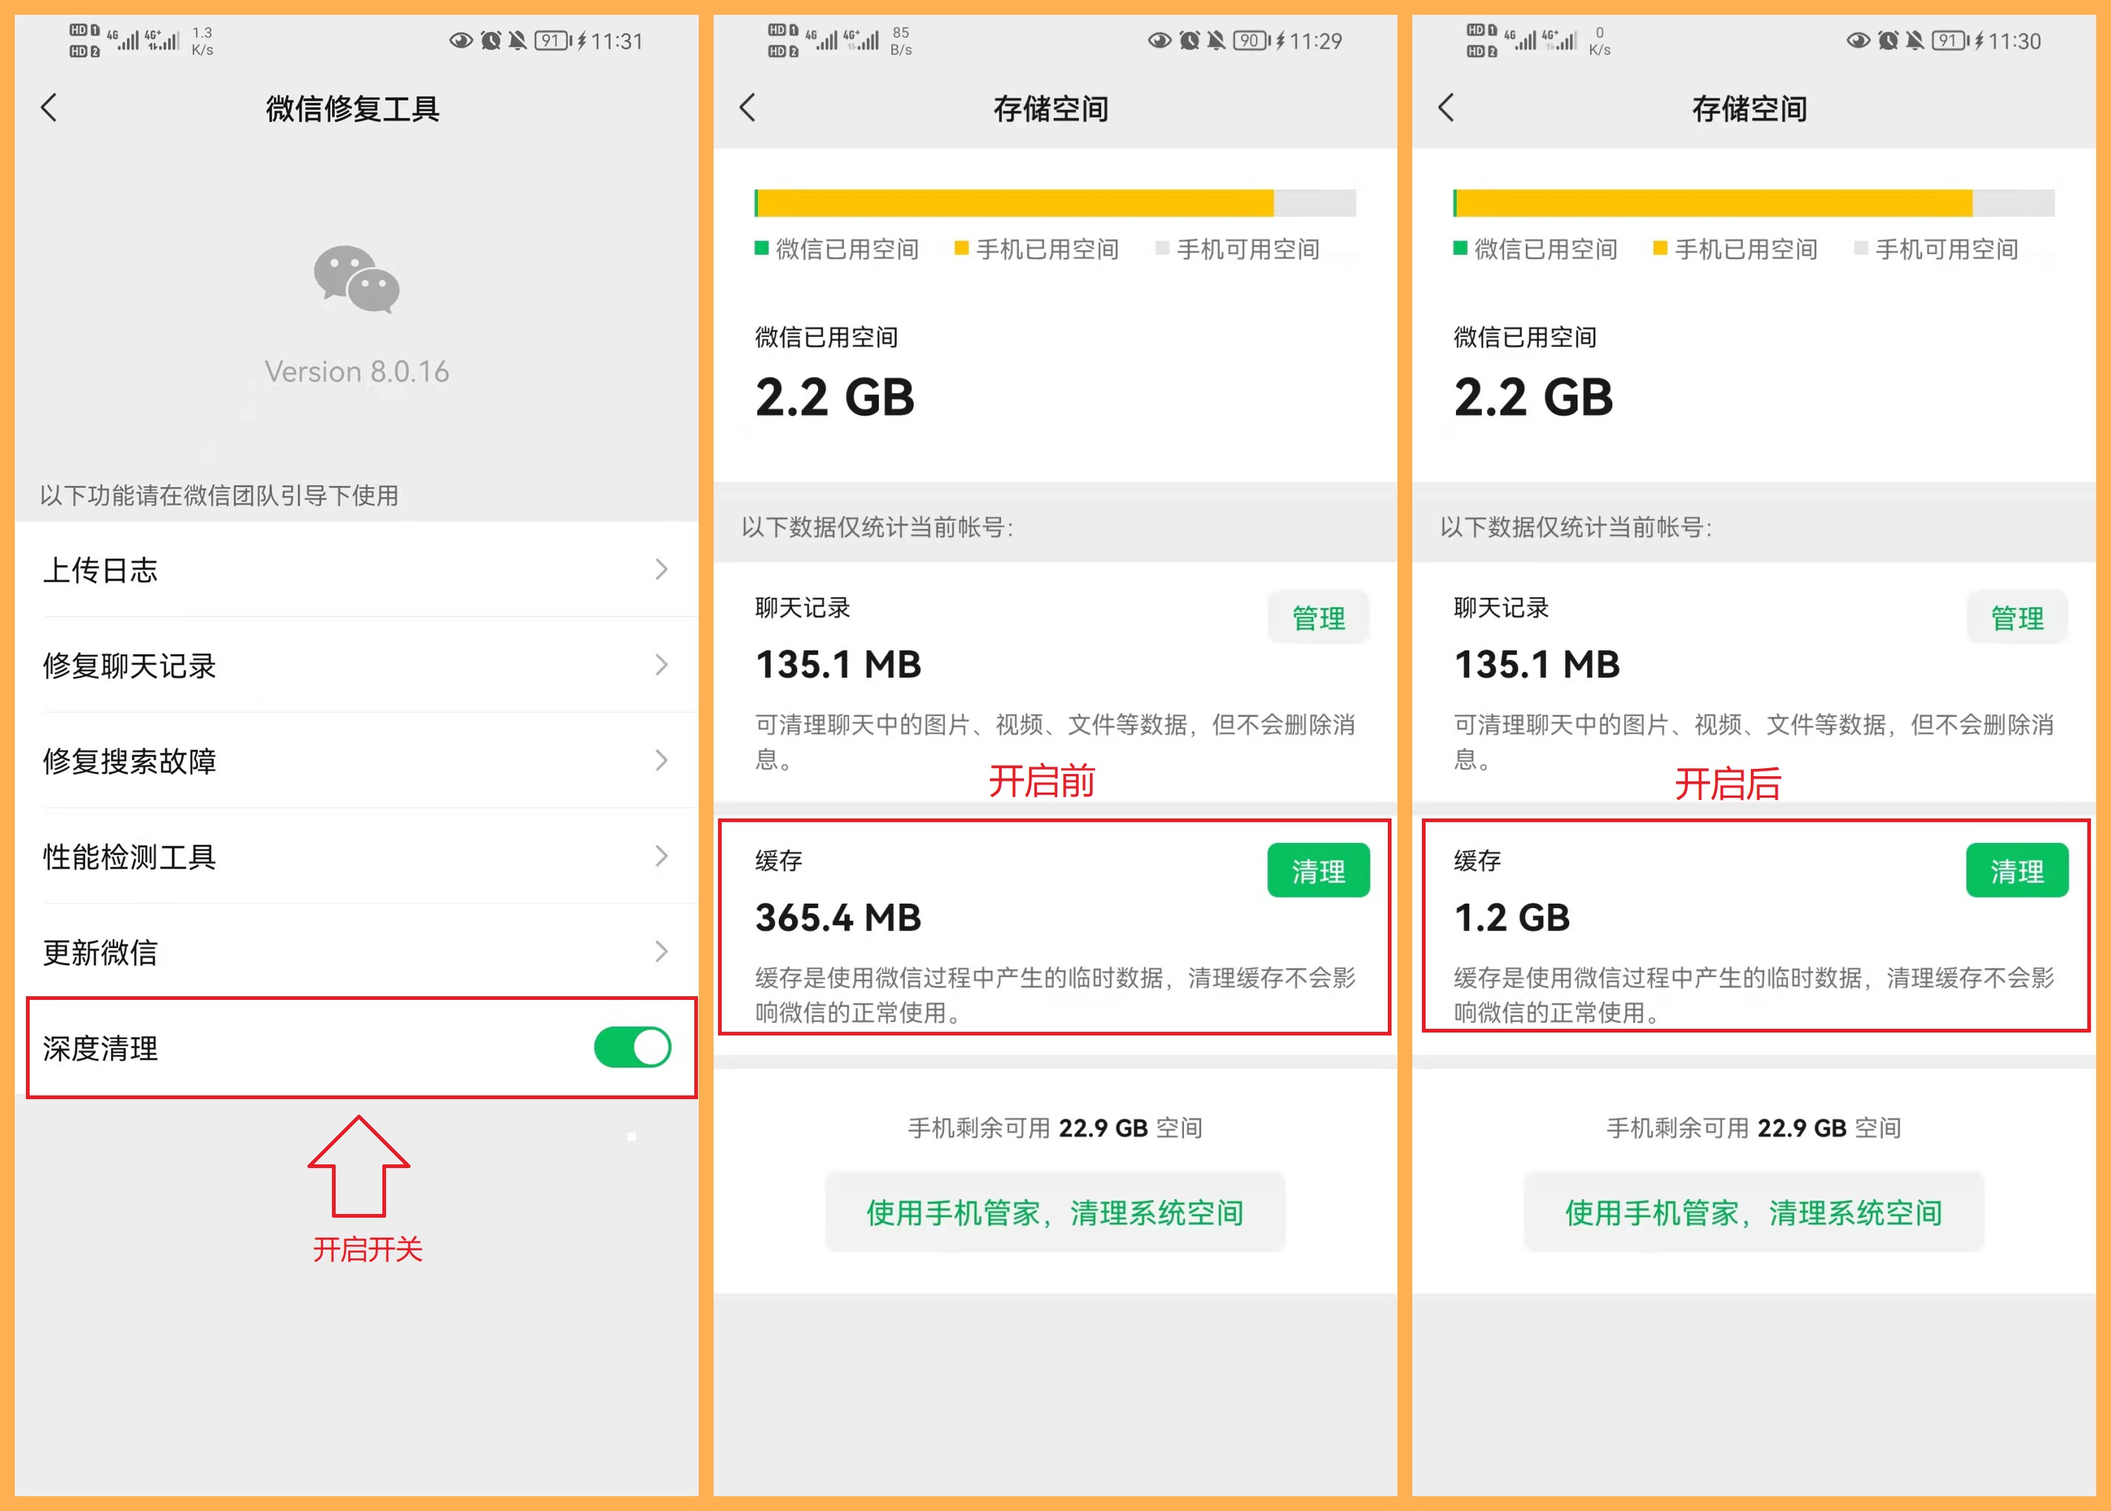Open 上传日志 via its chevron

pos(662,570)
